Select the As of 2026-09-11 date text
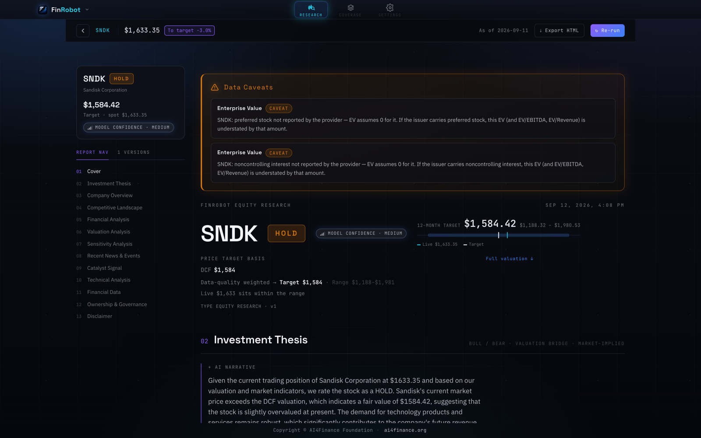 pyautogui.click(x=503, y=31)
